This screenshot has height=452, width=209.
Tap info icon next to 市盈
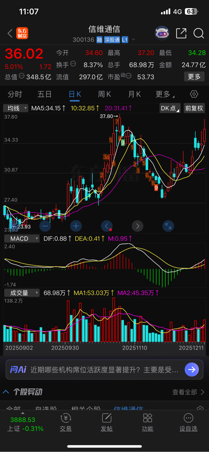pyautogui.click(x=129, y=76)
